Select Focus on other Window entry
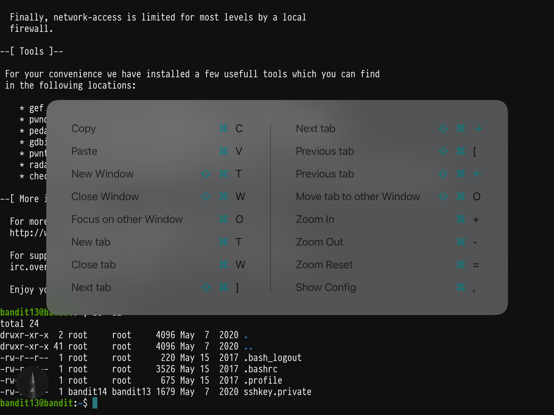The height and width of the screenshot is (415, 554). pos(127,219)
